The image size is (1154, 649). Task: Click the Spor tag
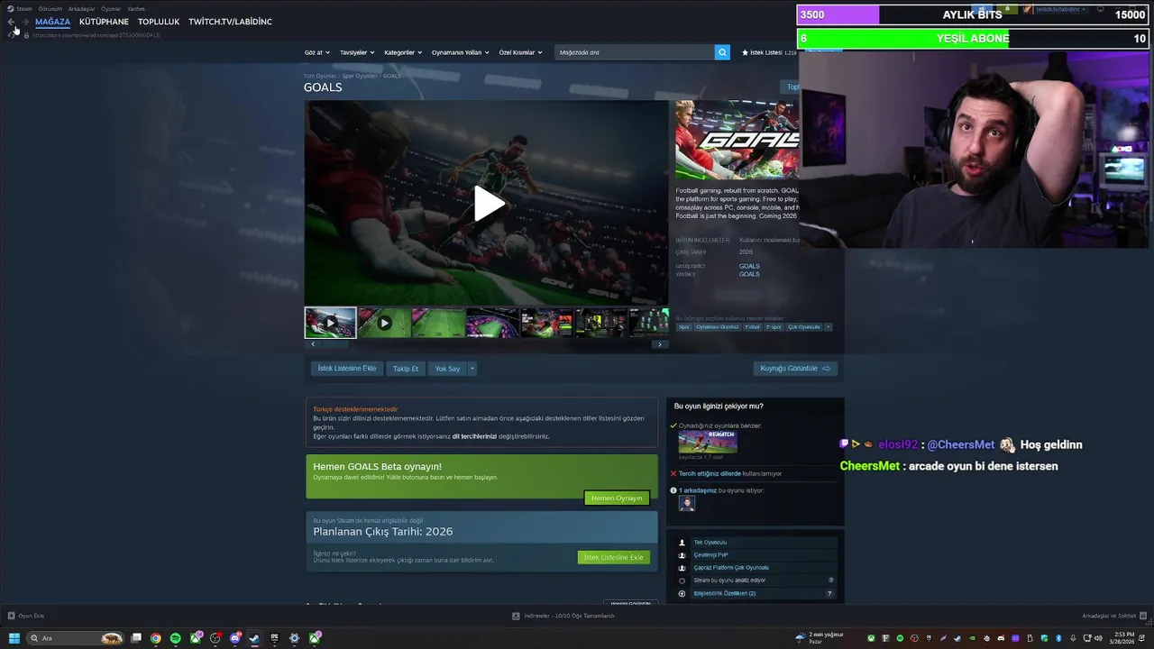pos(684,327)
